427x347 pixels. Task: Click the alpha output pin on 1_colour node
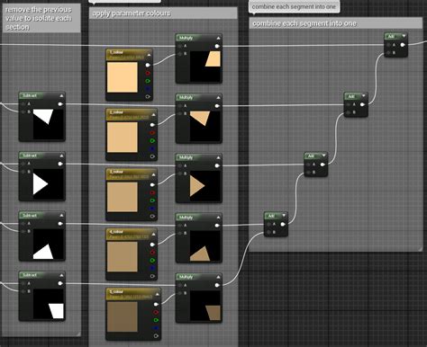point(148,97)
